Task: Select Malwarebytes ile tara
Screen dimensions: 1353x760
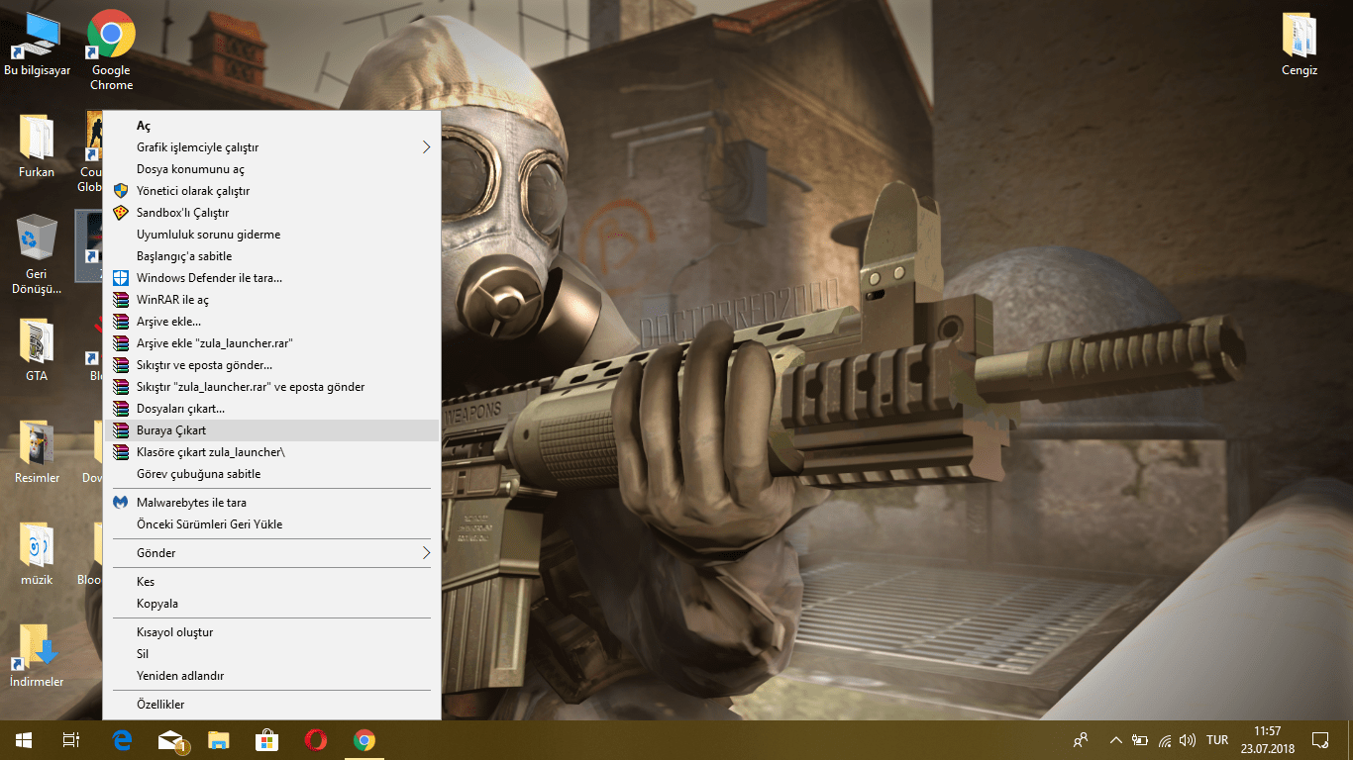Action: tap(271, 503)
